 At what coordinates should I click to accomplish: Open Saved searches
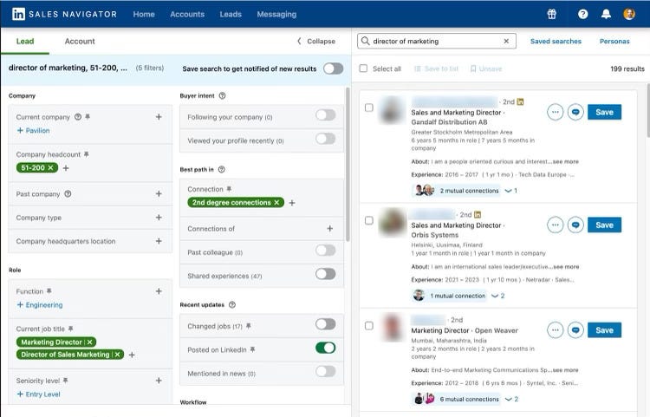coord(556,41)
